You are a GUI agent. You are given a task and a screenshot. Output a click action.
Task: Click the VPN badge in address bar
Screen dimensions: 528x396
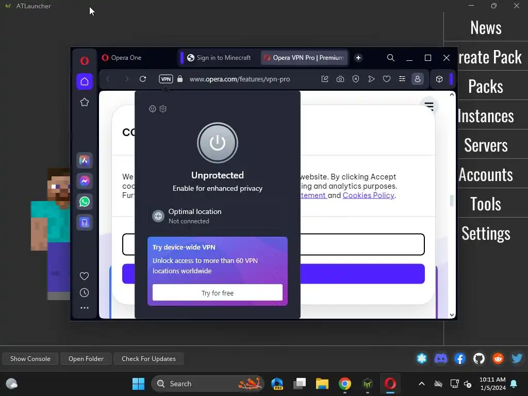166,79
